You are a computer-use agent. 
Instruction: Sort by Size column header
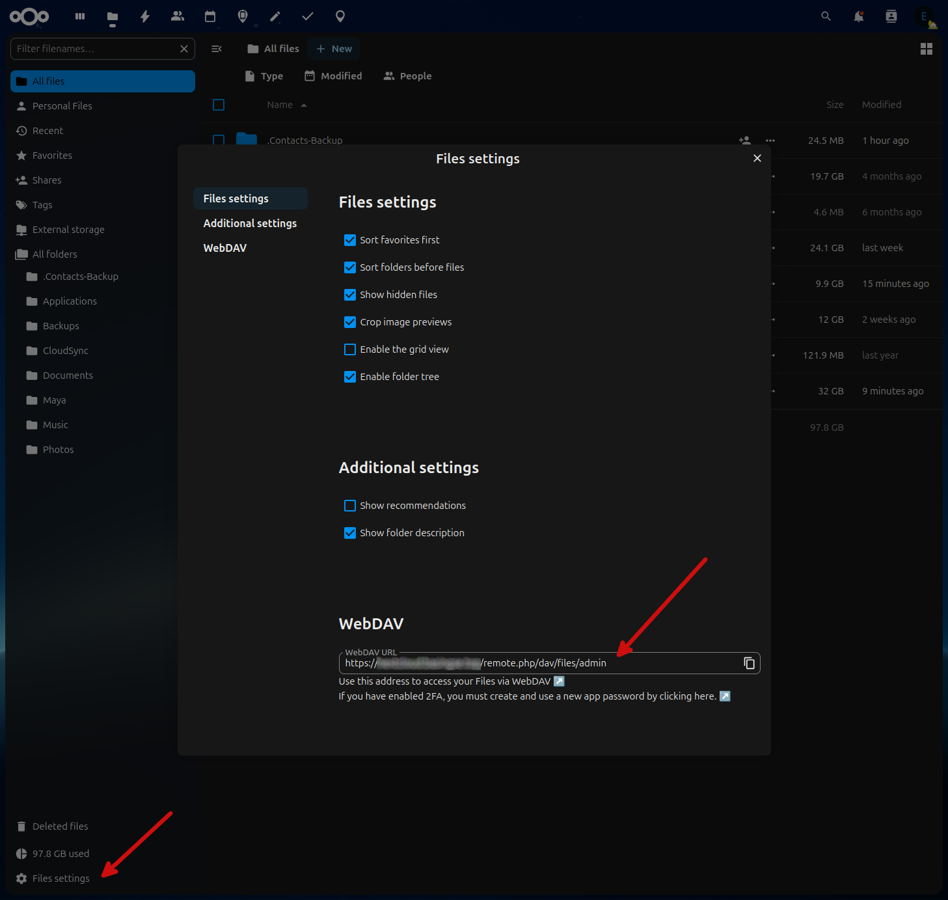click(x=835, y=105)
